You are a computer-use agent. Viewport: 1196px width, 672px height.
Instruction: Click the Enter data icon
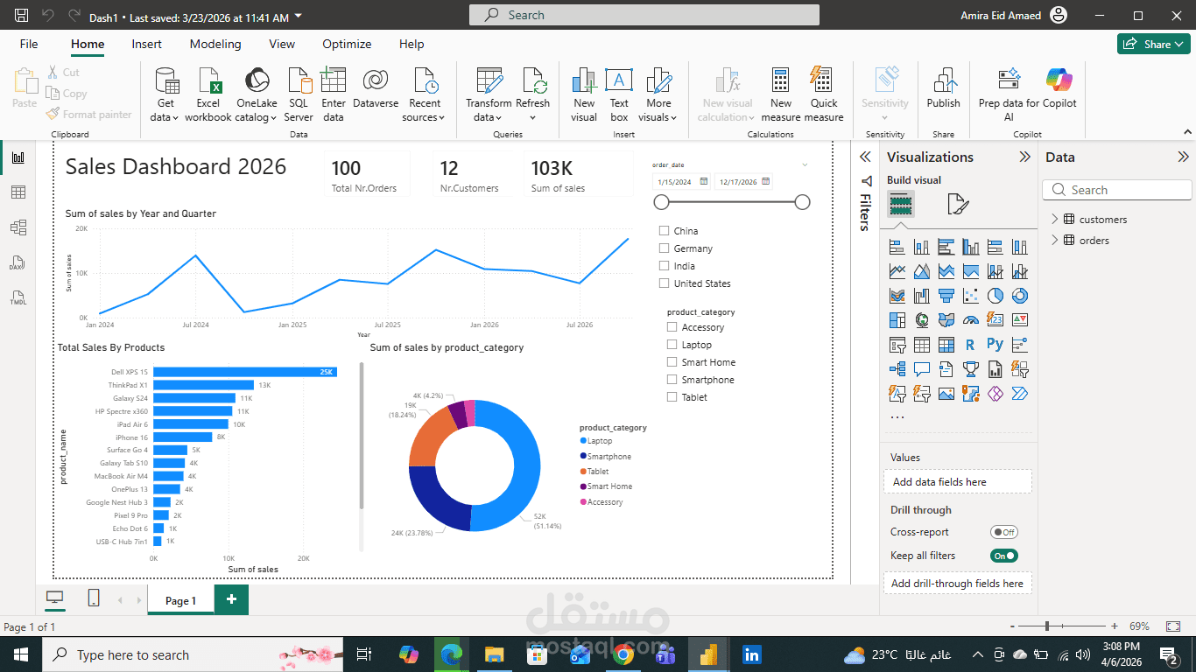(334, 80)
